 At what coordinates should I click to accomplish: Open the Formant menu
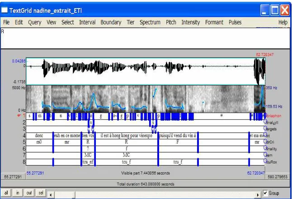[214, 22]
